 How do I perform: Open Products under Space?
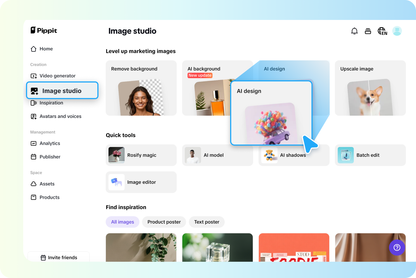[x=49, y=197]
